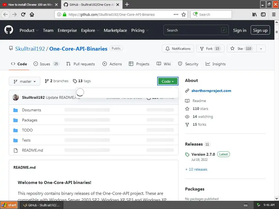
Task: Expand the star list dropdown arrow
Action: pyautogui.click(x=261, y=48)
